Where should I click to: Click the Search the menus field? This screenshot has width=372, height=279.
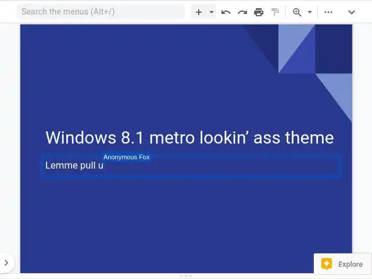(x=101, y=12)
